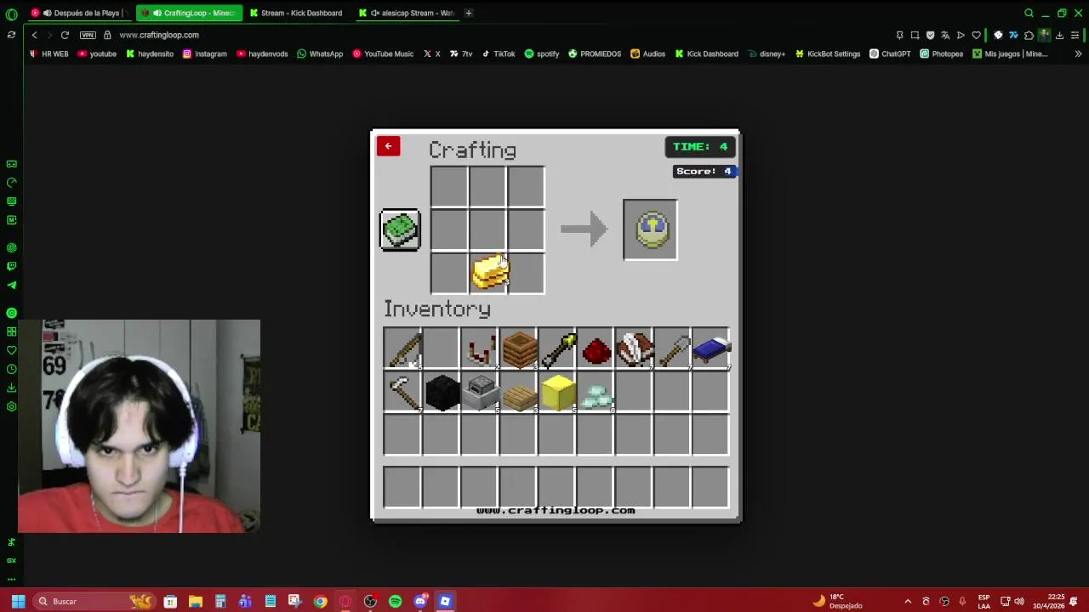Click the center crafting grid slot
The image size is (1089, 612).
(x=487, y=229)
